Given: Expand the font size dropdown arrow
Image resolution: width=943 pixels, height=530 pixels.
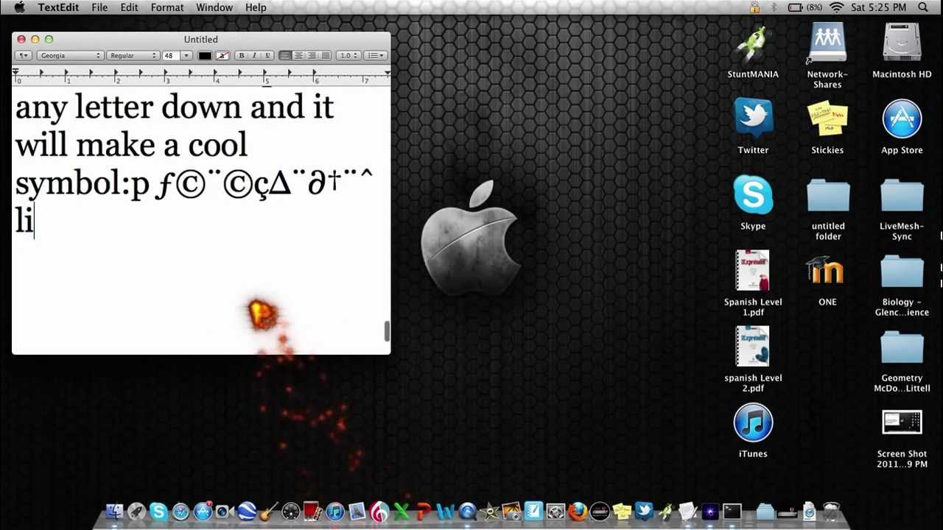Looking at the screenshot, I should [x=186, y=55].
